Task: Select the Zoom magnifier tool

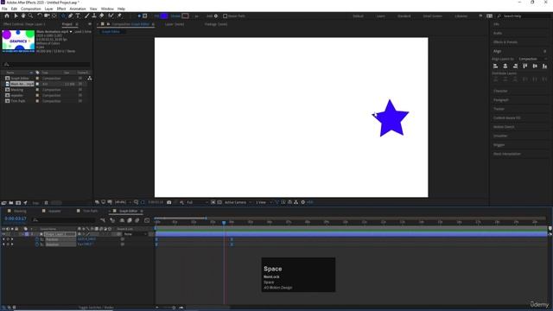Action: [31, 16]
